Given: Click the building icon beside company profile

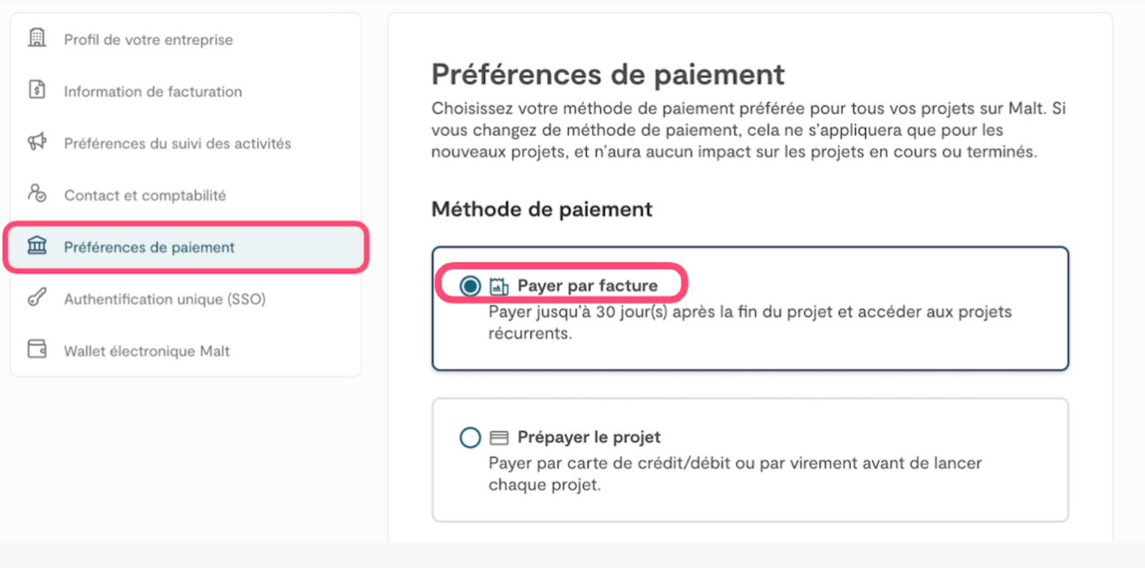Looking at the screenshot, I should pos(37,38).
